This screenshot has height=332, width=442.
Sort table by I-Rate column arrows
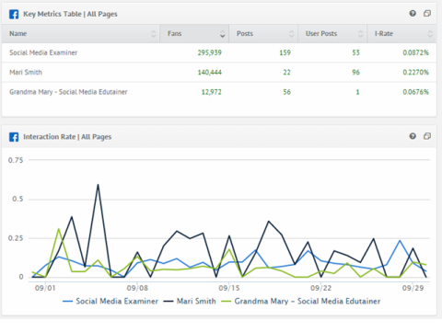click(430, 34)
